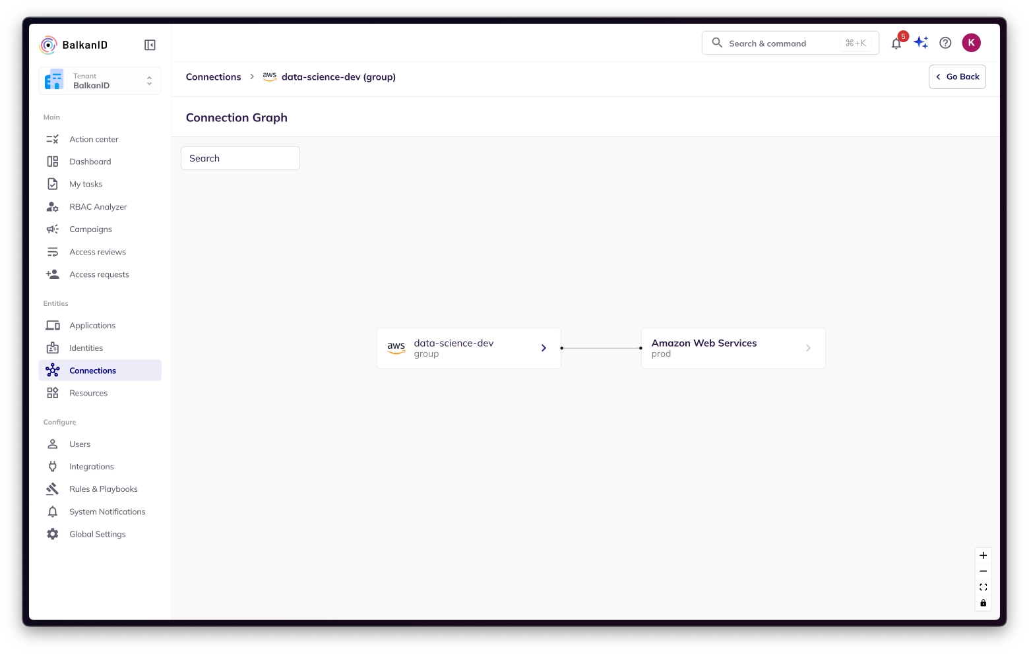Viewport: 1029px width, 654px height.
Task: Expand the Amazon Web Services node
Action: tap(808, 348)
